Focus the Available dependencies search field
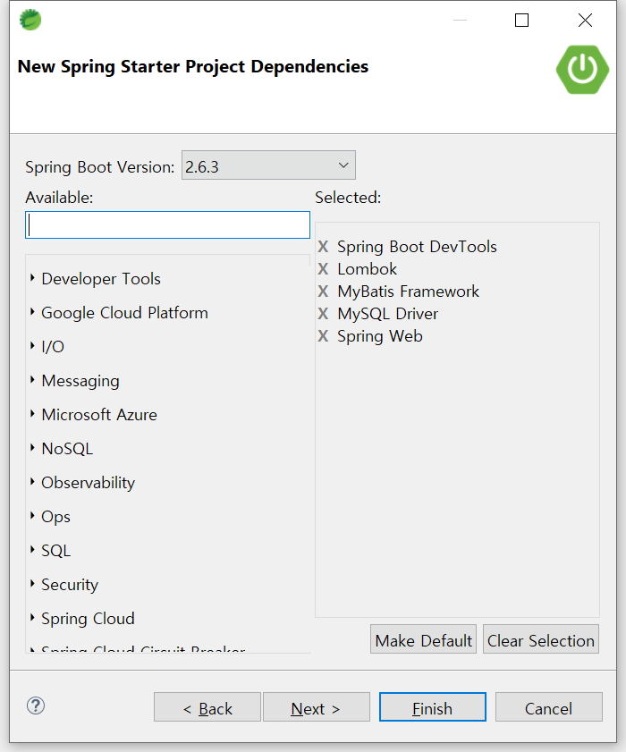 pos(167,224)
